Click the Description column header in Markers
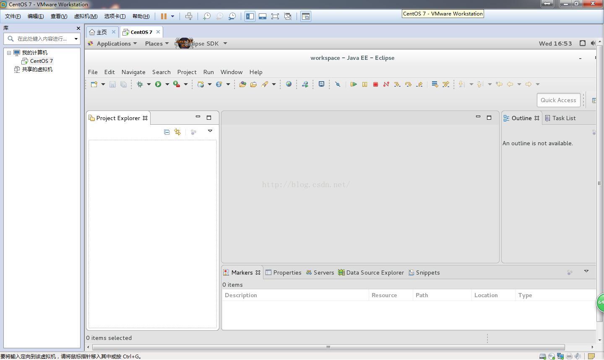The height and width of the screenshot is (360, 604). [295, 295]
